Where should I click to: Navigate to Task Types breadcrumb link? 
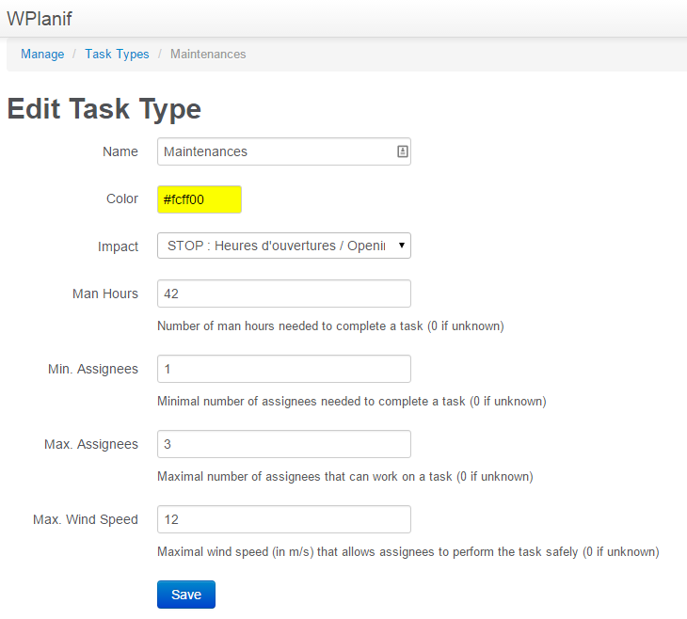117,55
